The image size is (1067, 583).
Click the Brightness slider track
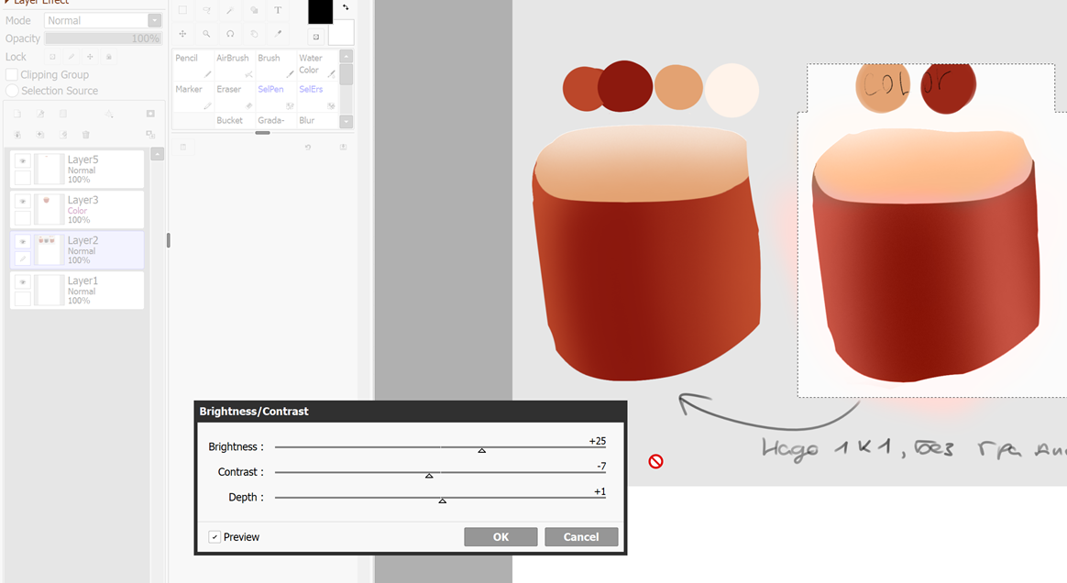[440, 447]
